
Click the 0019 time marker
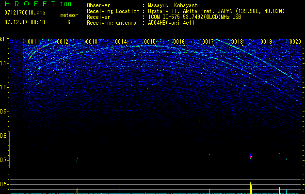(x=266, y=42)
